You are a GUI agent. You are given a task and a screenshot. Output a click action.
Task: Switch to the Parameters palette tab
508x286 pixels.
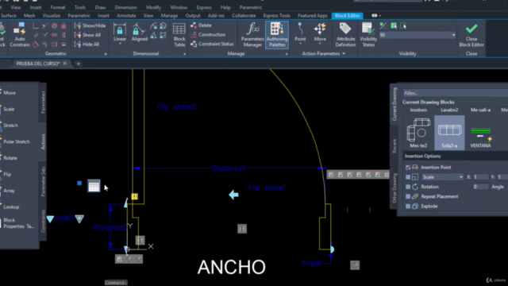pyautogui.click(x=43, y=102)
